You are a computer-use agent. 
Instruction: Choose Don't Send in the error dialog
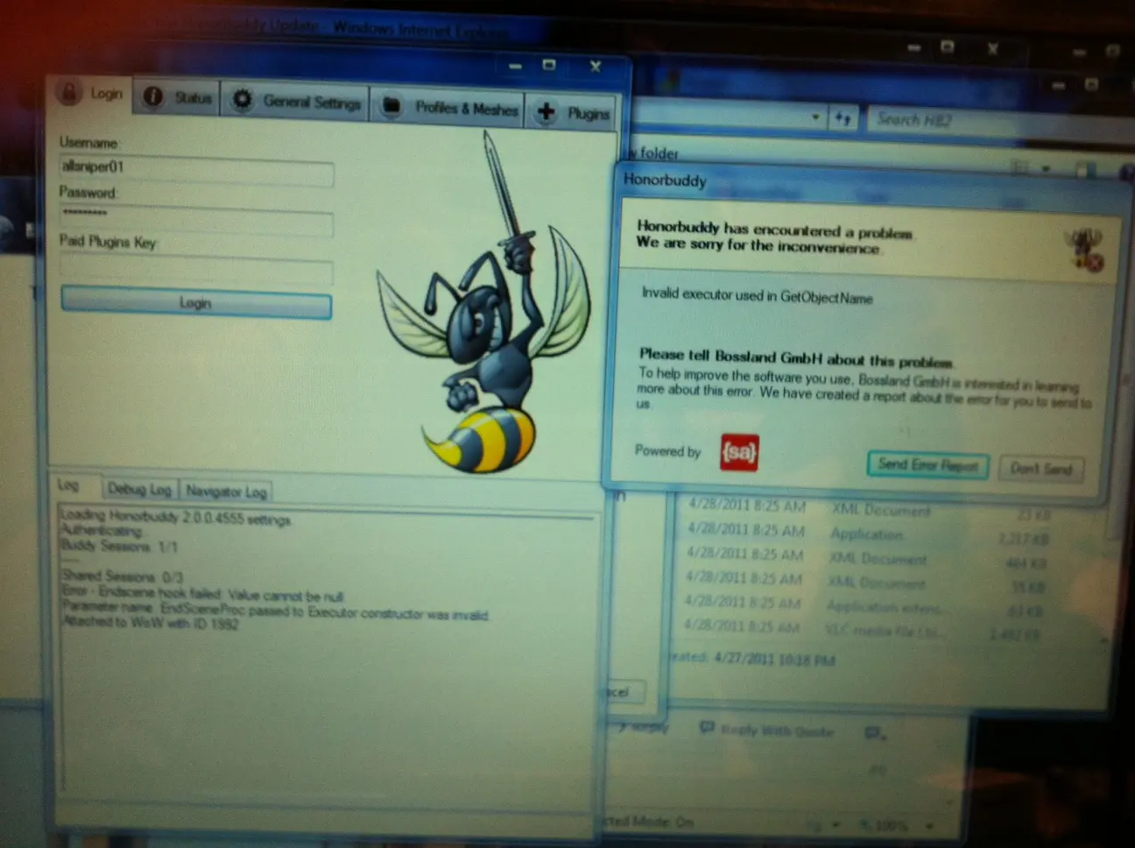point(1040,469)
